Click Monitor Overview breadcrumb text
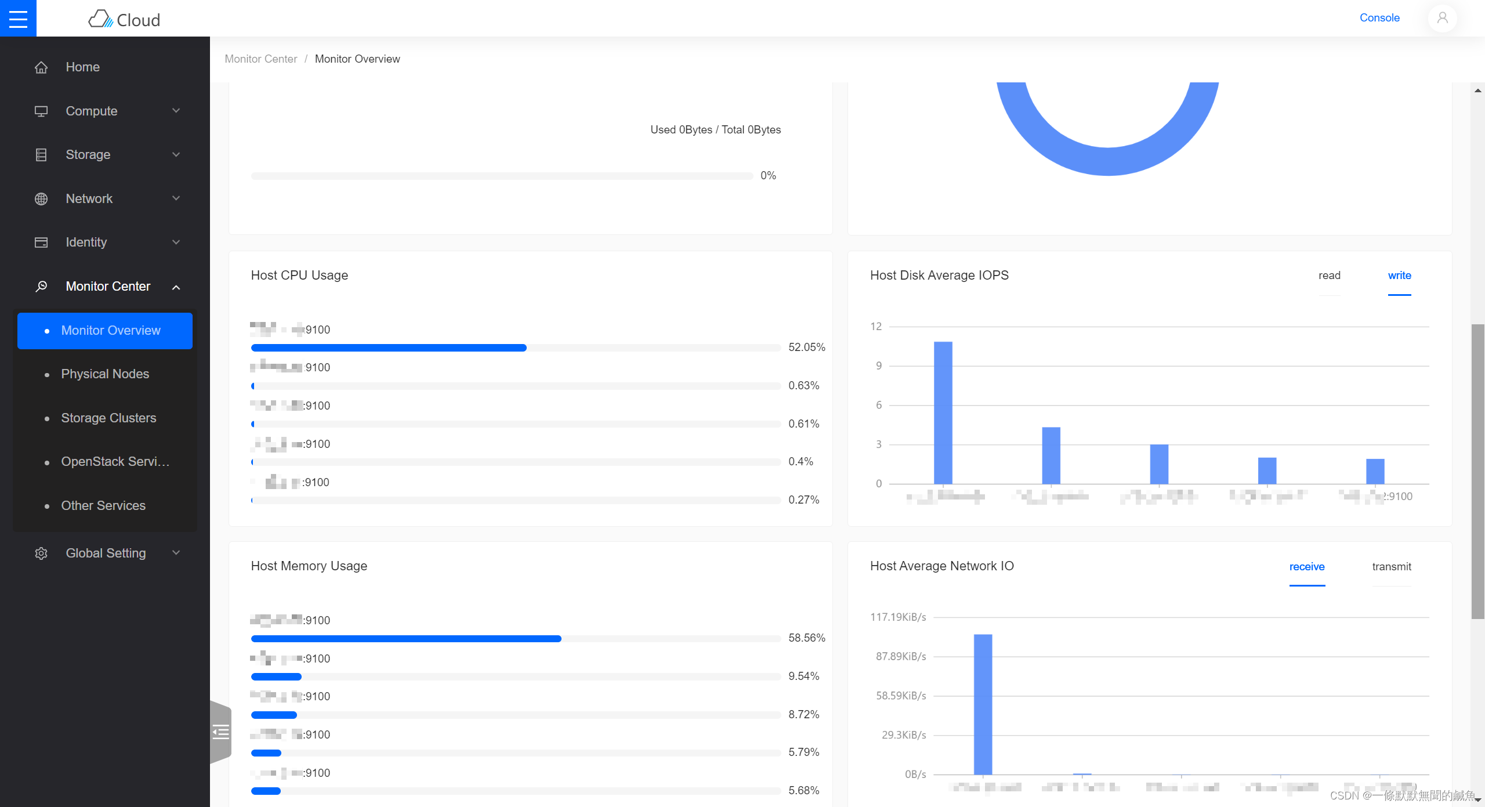This screenshot has height=807, width=1485. [x=357, y=59]
